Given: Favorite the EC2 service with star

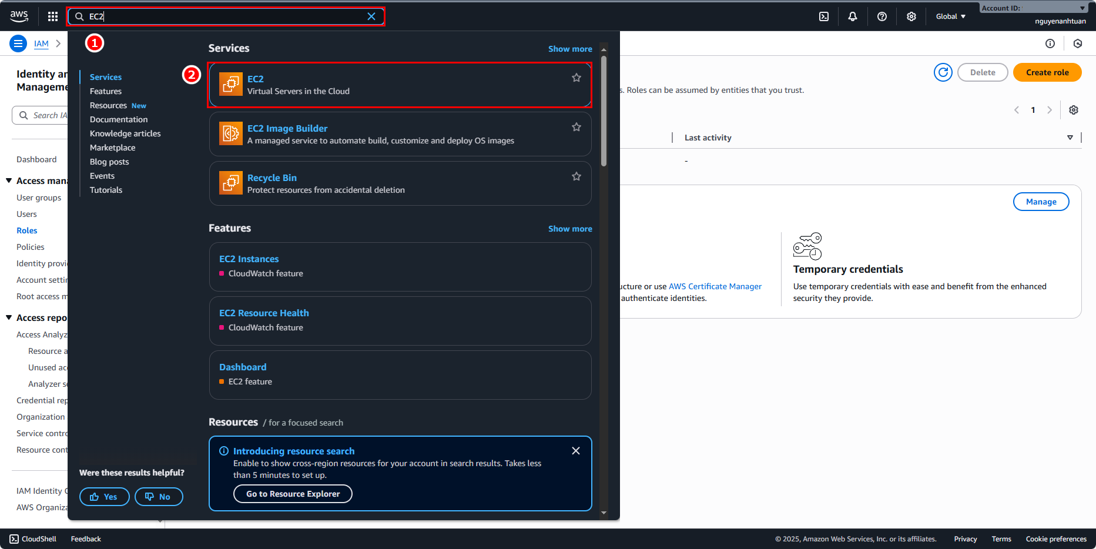Looking at the screenshot, I should 577,78.
